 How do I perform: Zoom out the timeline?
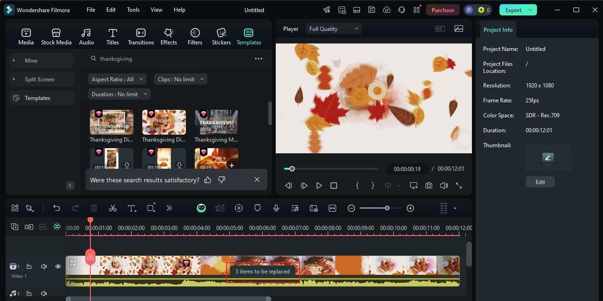(351, 208)
